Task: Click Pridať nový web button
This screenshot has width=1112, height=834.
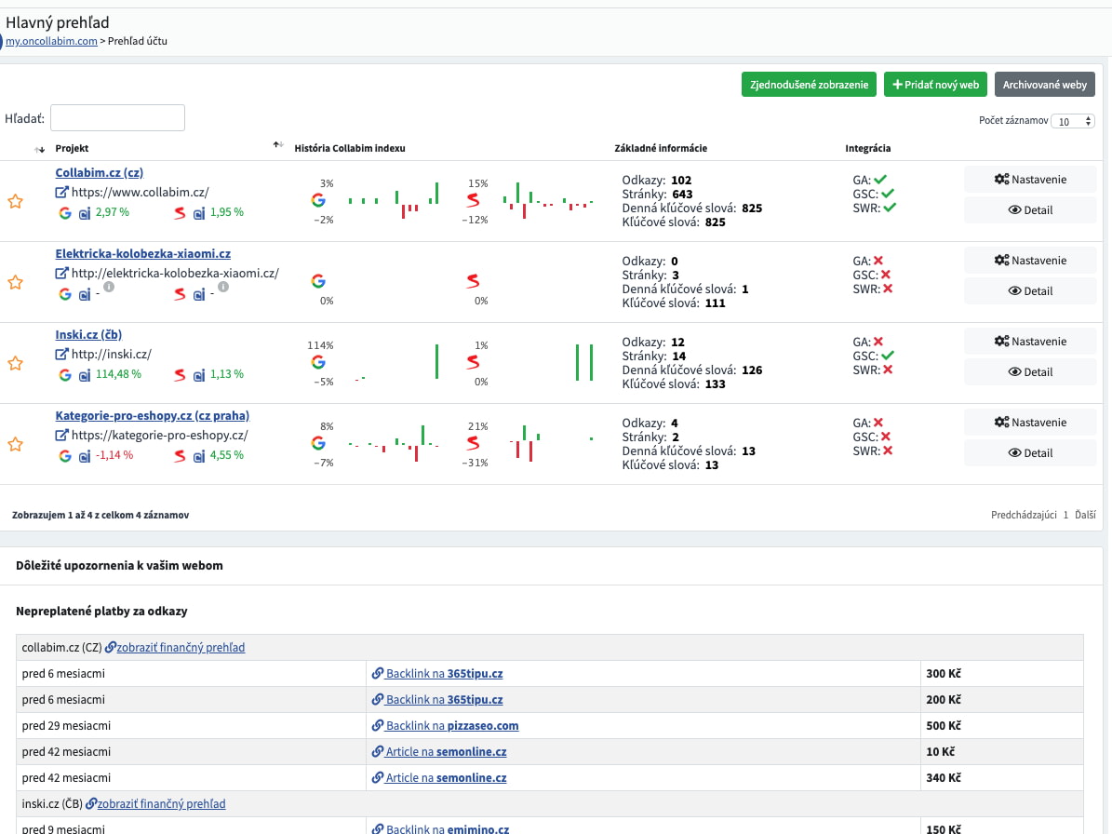Action: (935, 85)
